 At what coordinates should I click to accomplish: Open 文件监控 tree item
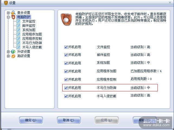(x=29, y=21)
